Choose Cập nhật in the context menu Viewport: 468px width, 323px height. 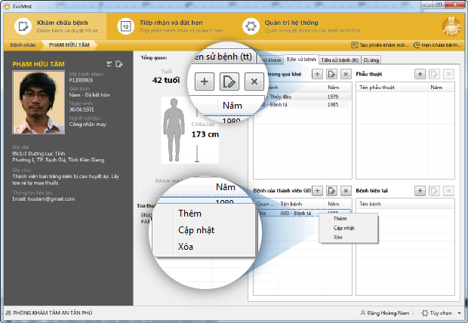click(348, 228)
